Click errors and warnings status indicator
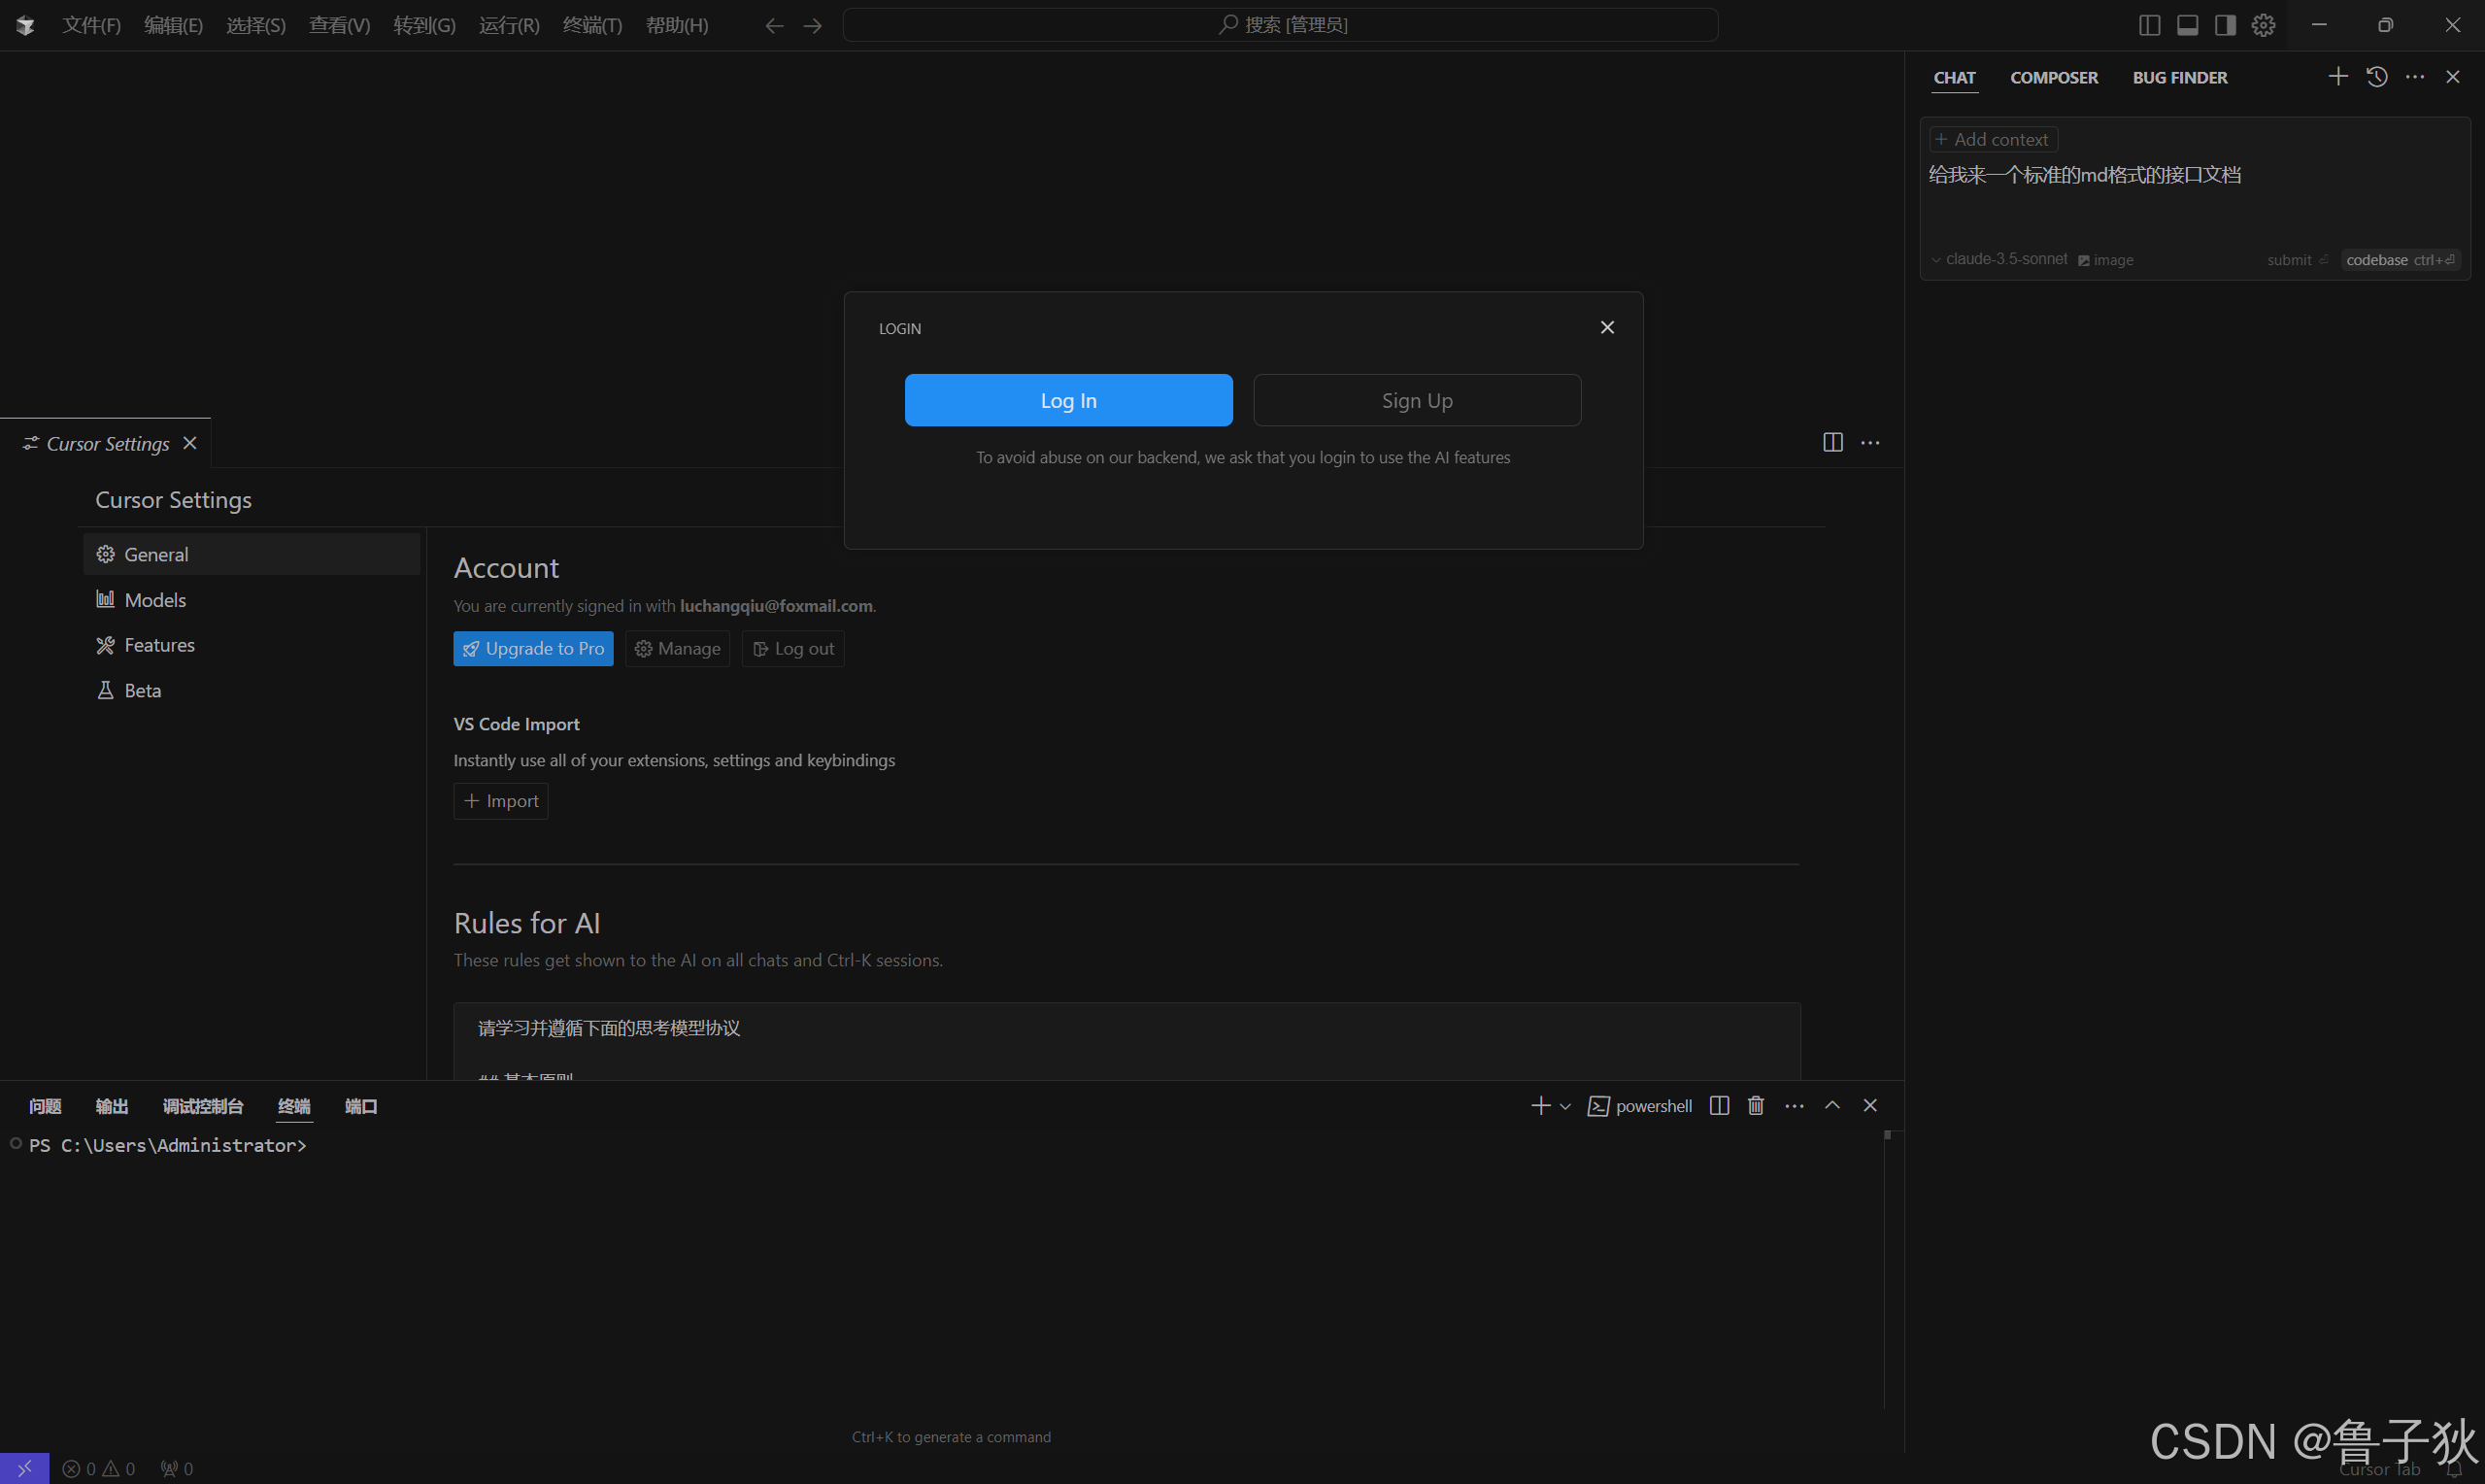The height and width of the screenshot is (1484, 2485). [98, 1468]
